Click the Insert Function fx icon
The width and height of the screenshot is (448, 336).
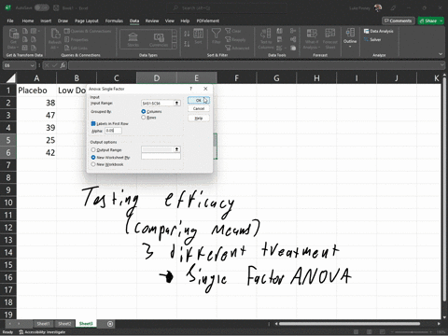pos(63,65)
